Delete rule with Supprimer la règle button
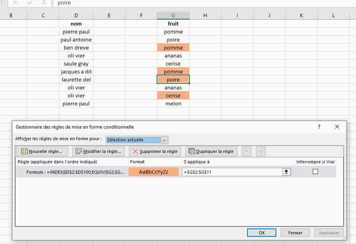 (155, 151)
